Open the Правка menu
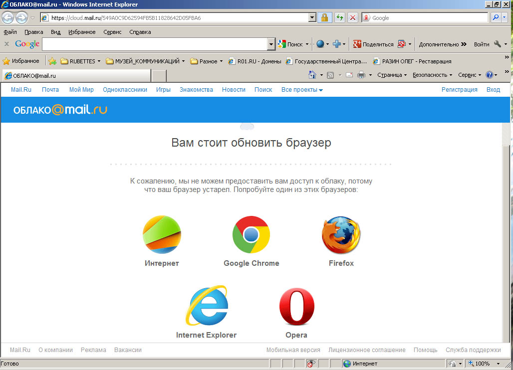 point(34,32)
